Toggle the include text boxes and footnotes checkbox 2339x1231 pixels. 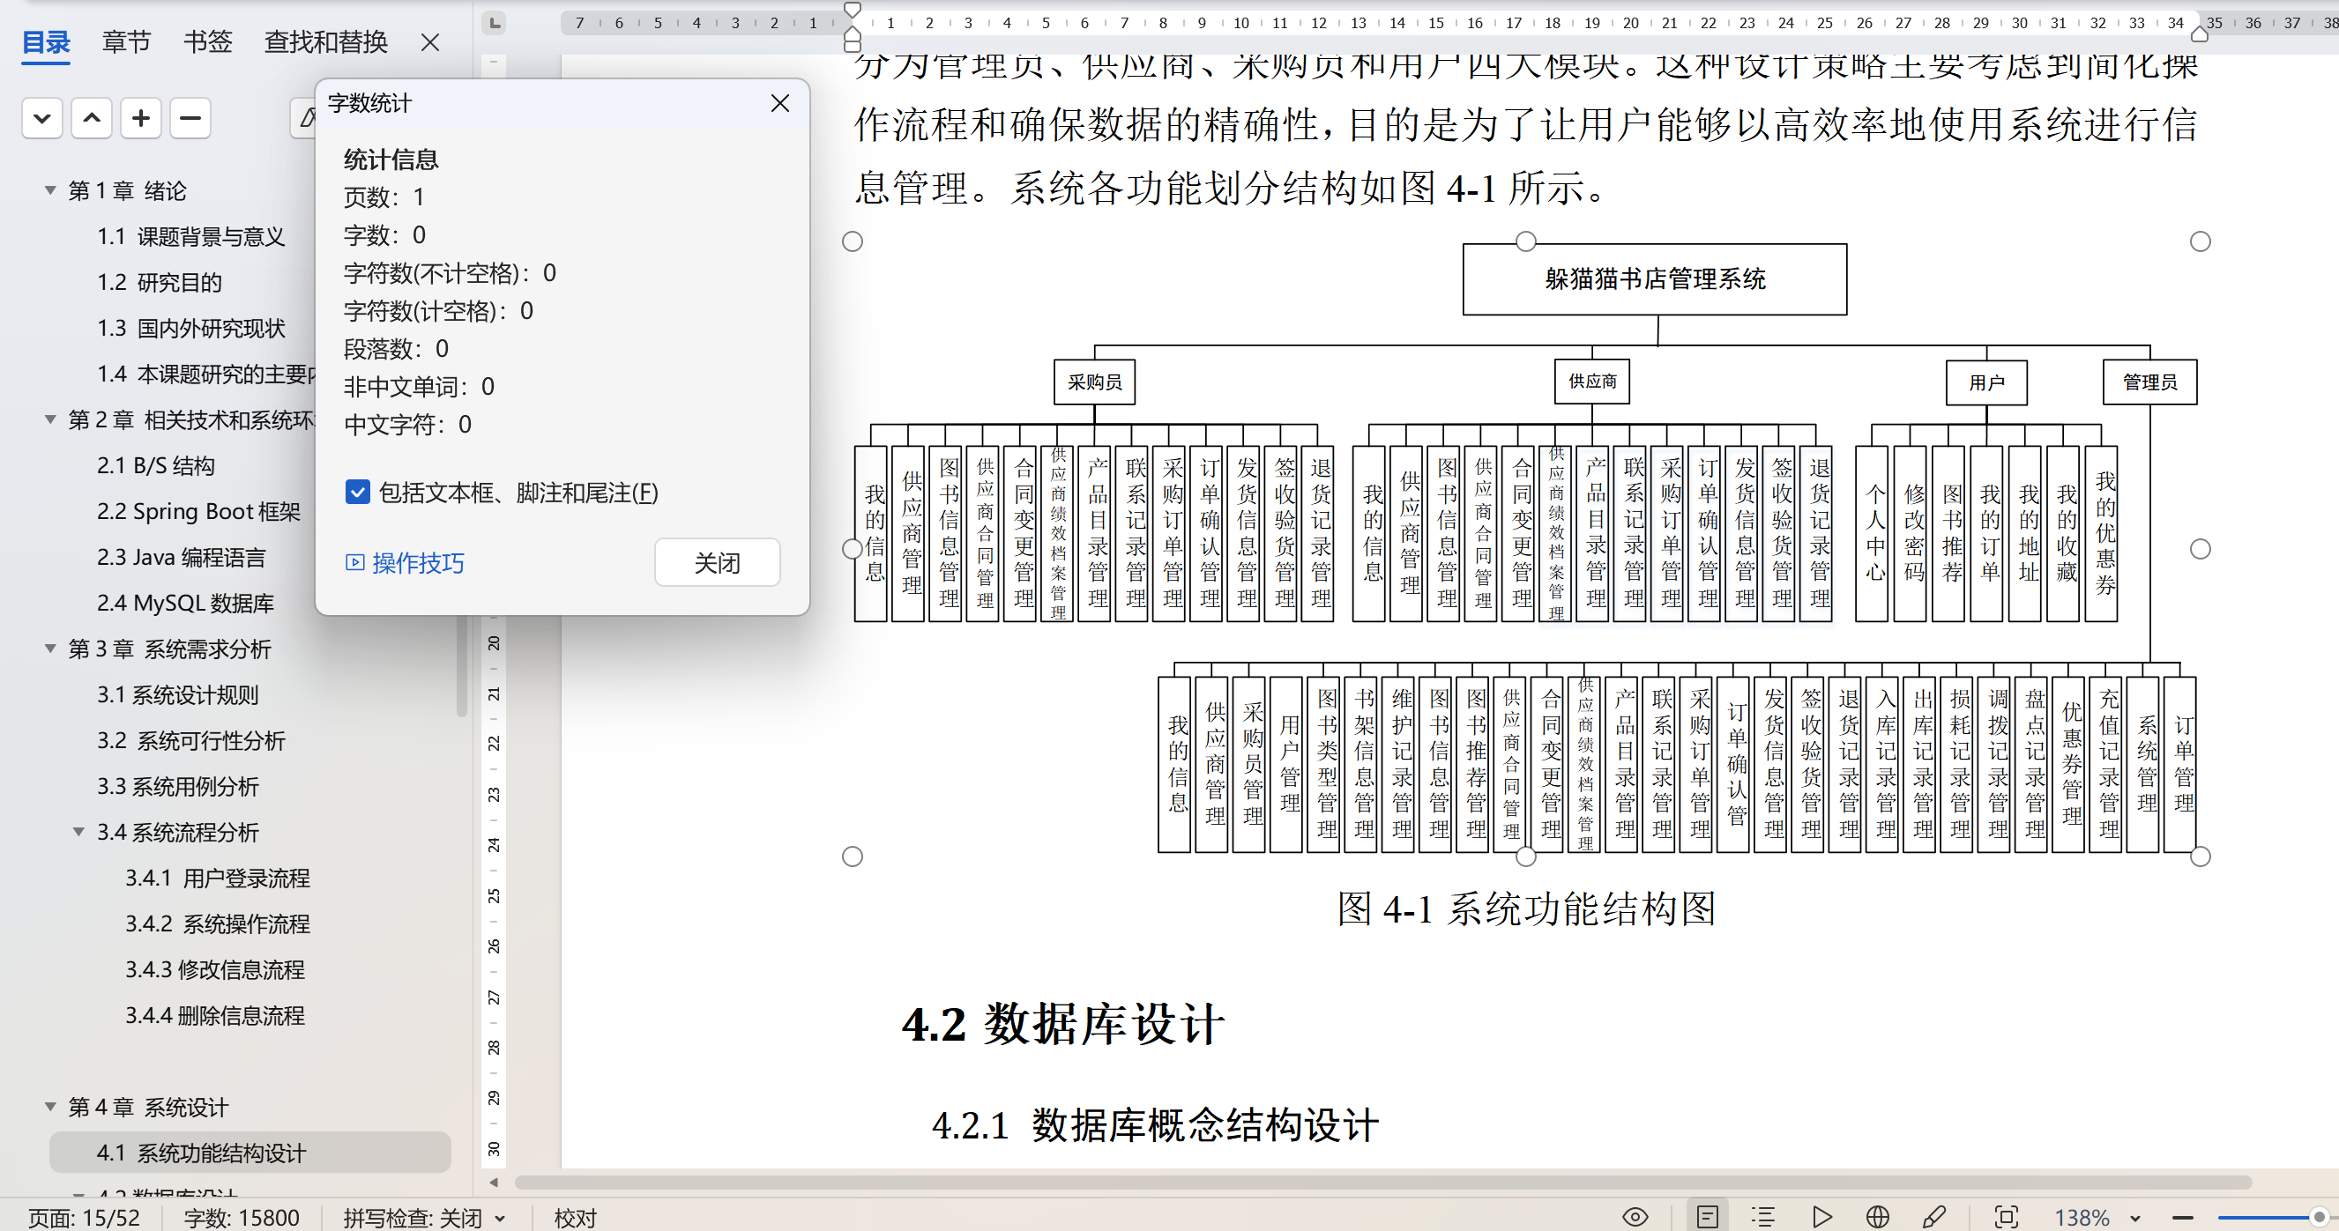358,492
